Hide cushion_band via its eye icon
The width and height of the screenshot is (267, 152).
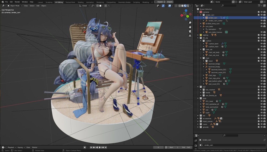(x=262, y=44)
